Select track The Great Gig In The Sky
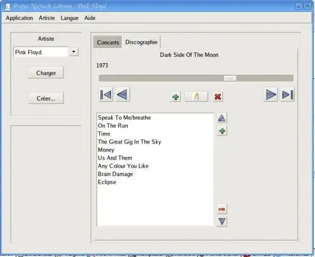Image resolution: width=315 pixels, height=257 pixels. [x=155, y=142]
